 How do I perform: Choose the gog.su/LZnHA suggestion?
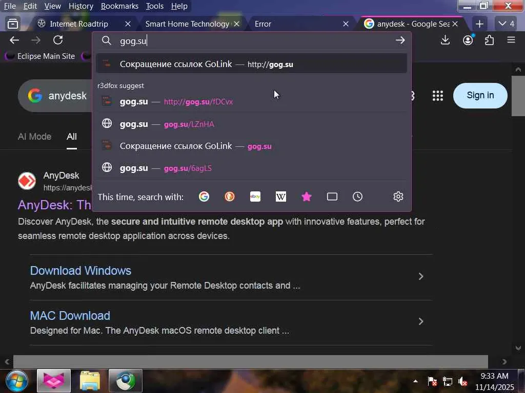(x=251, y=124)
